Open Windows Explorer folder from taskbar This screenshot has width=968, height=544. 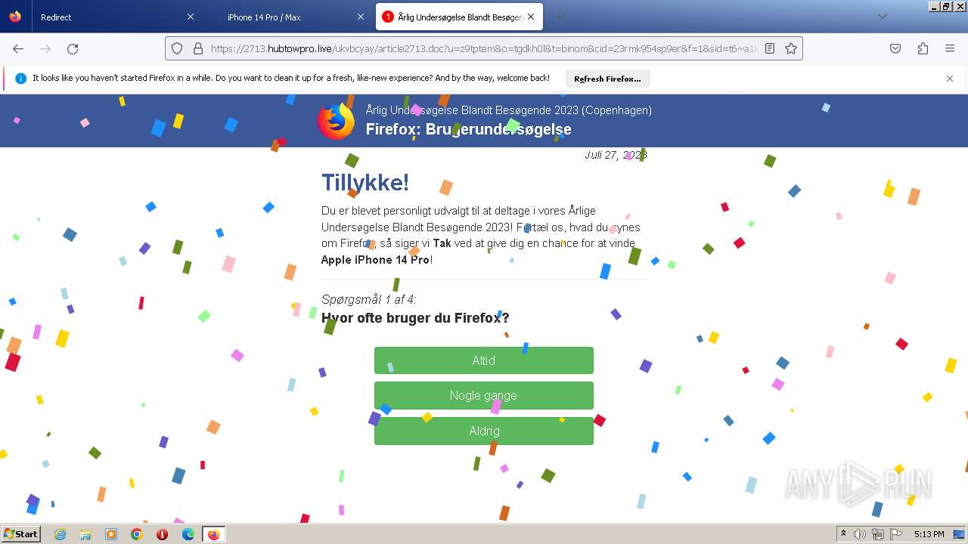pos(85,534)
